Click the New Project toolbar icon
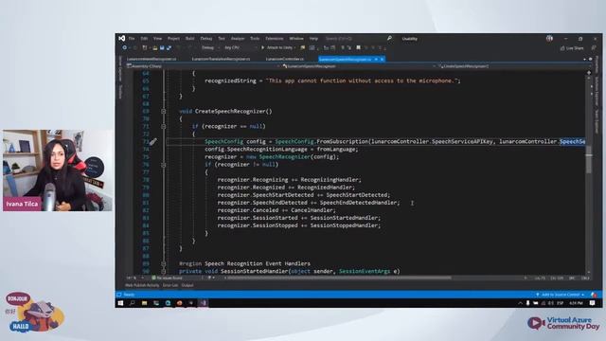 click(145, 48)
